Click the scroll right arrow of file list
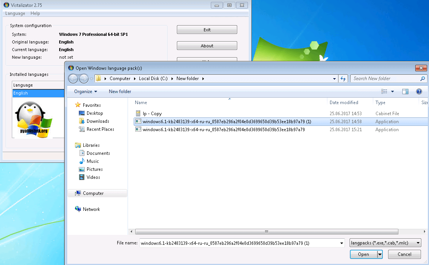 click(x=424, y=232)
